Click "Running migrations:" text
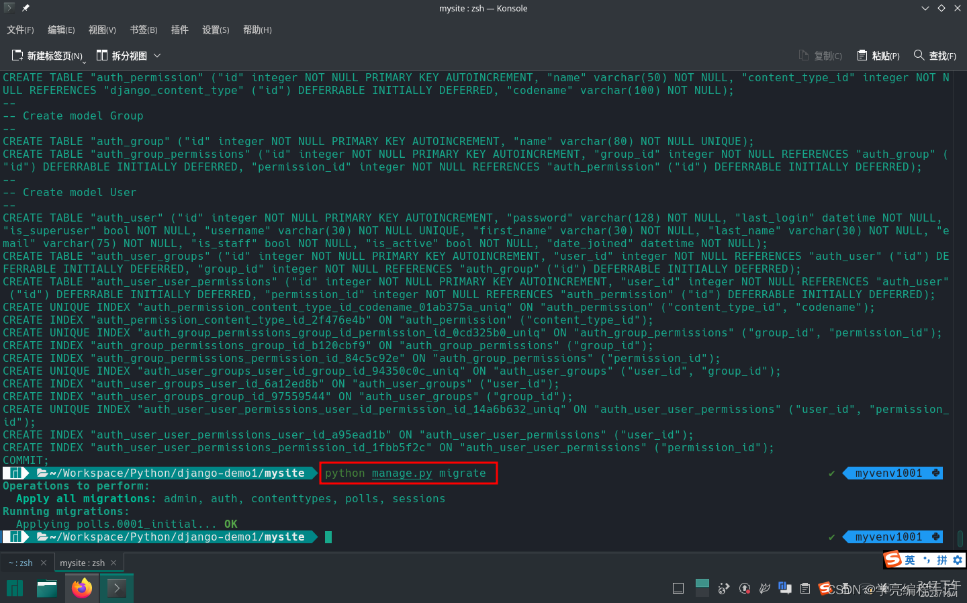Viewport: 967px width, 603px height. click(66, 512)
